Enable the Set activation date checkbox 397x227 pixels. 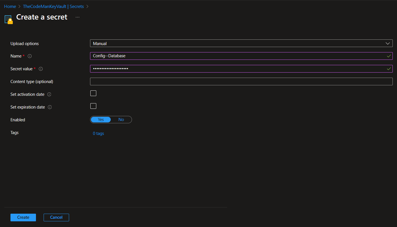tap(93, 93)
